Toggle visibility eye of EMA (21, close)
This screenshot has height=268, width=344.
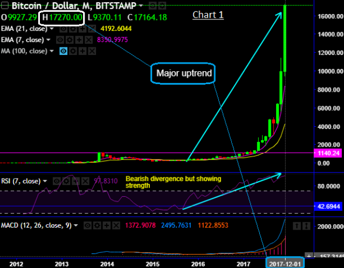pyautogui.click(x=64, y=29)
